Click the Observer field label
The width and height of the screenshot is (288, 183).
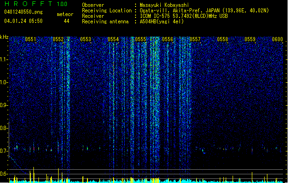point(93,5)
